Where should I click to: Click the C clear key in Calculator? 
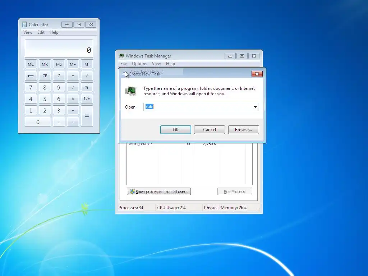coord(59,76)
